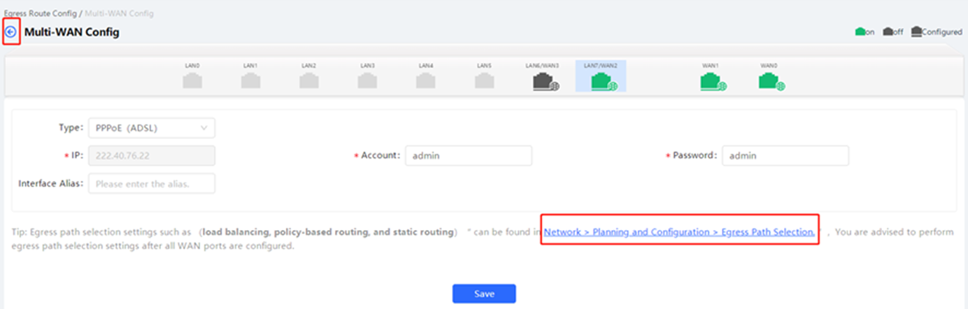Select the LAN5 port icon
Screen dimensions: 968x309
[x=484, y=81]
